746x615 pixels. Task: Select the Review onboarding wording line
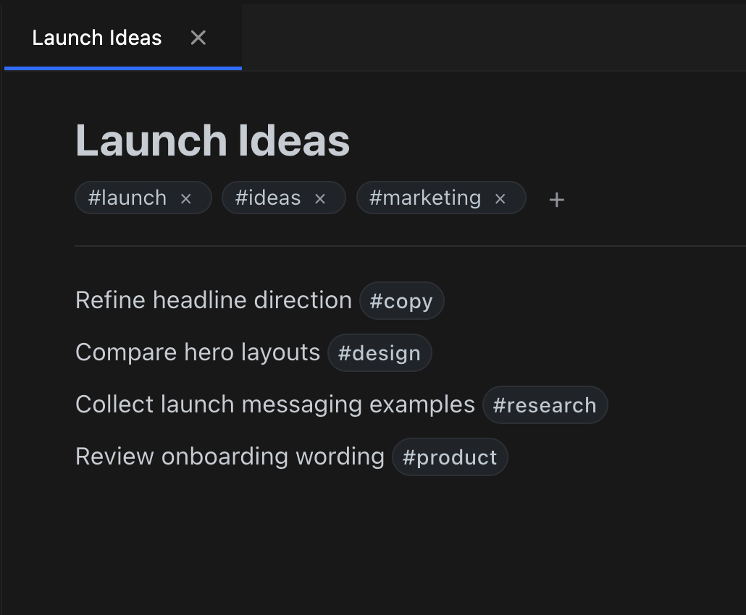[x=230, y=457]
